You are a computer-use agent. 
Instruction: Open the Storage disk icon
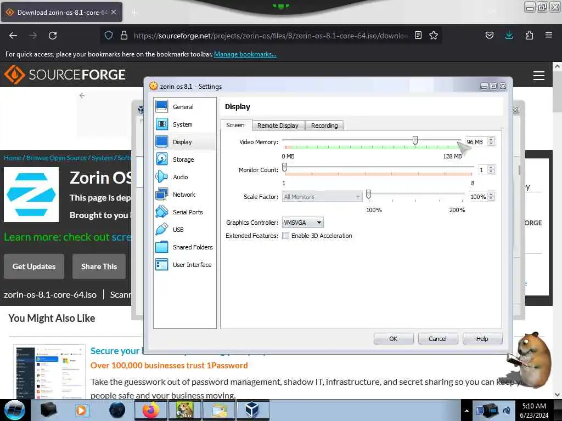click(162, 159)
